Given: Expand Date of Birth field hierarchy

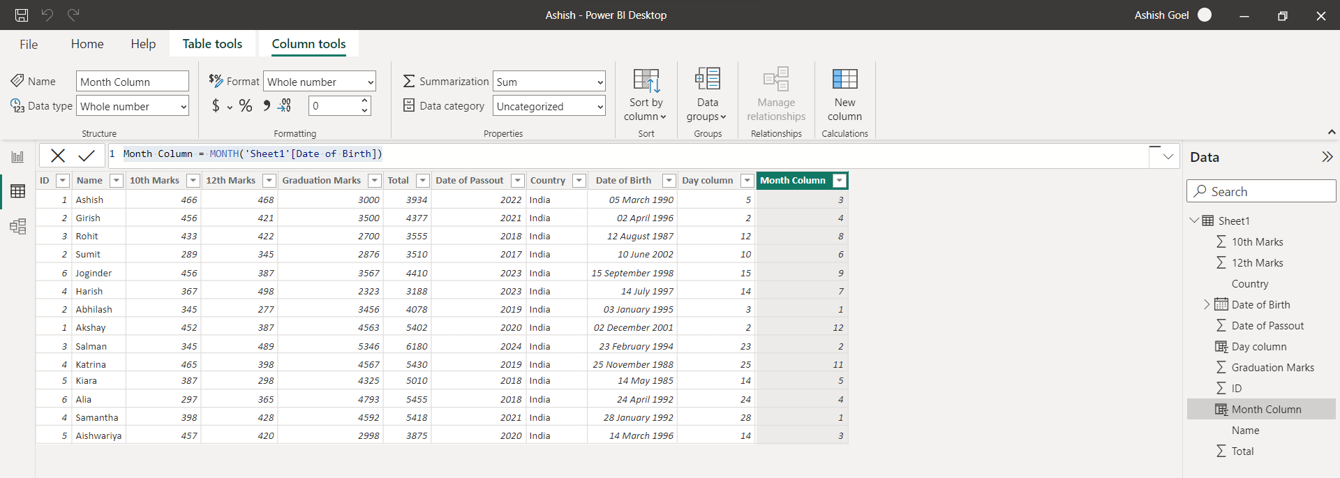Looking at the screenshot, I should tap(1207, 304).
